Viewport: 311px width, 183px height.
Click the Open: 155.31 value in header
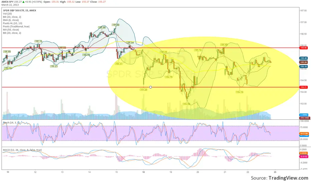click(x=51, y=2)
